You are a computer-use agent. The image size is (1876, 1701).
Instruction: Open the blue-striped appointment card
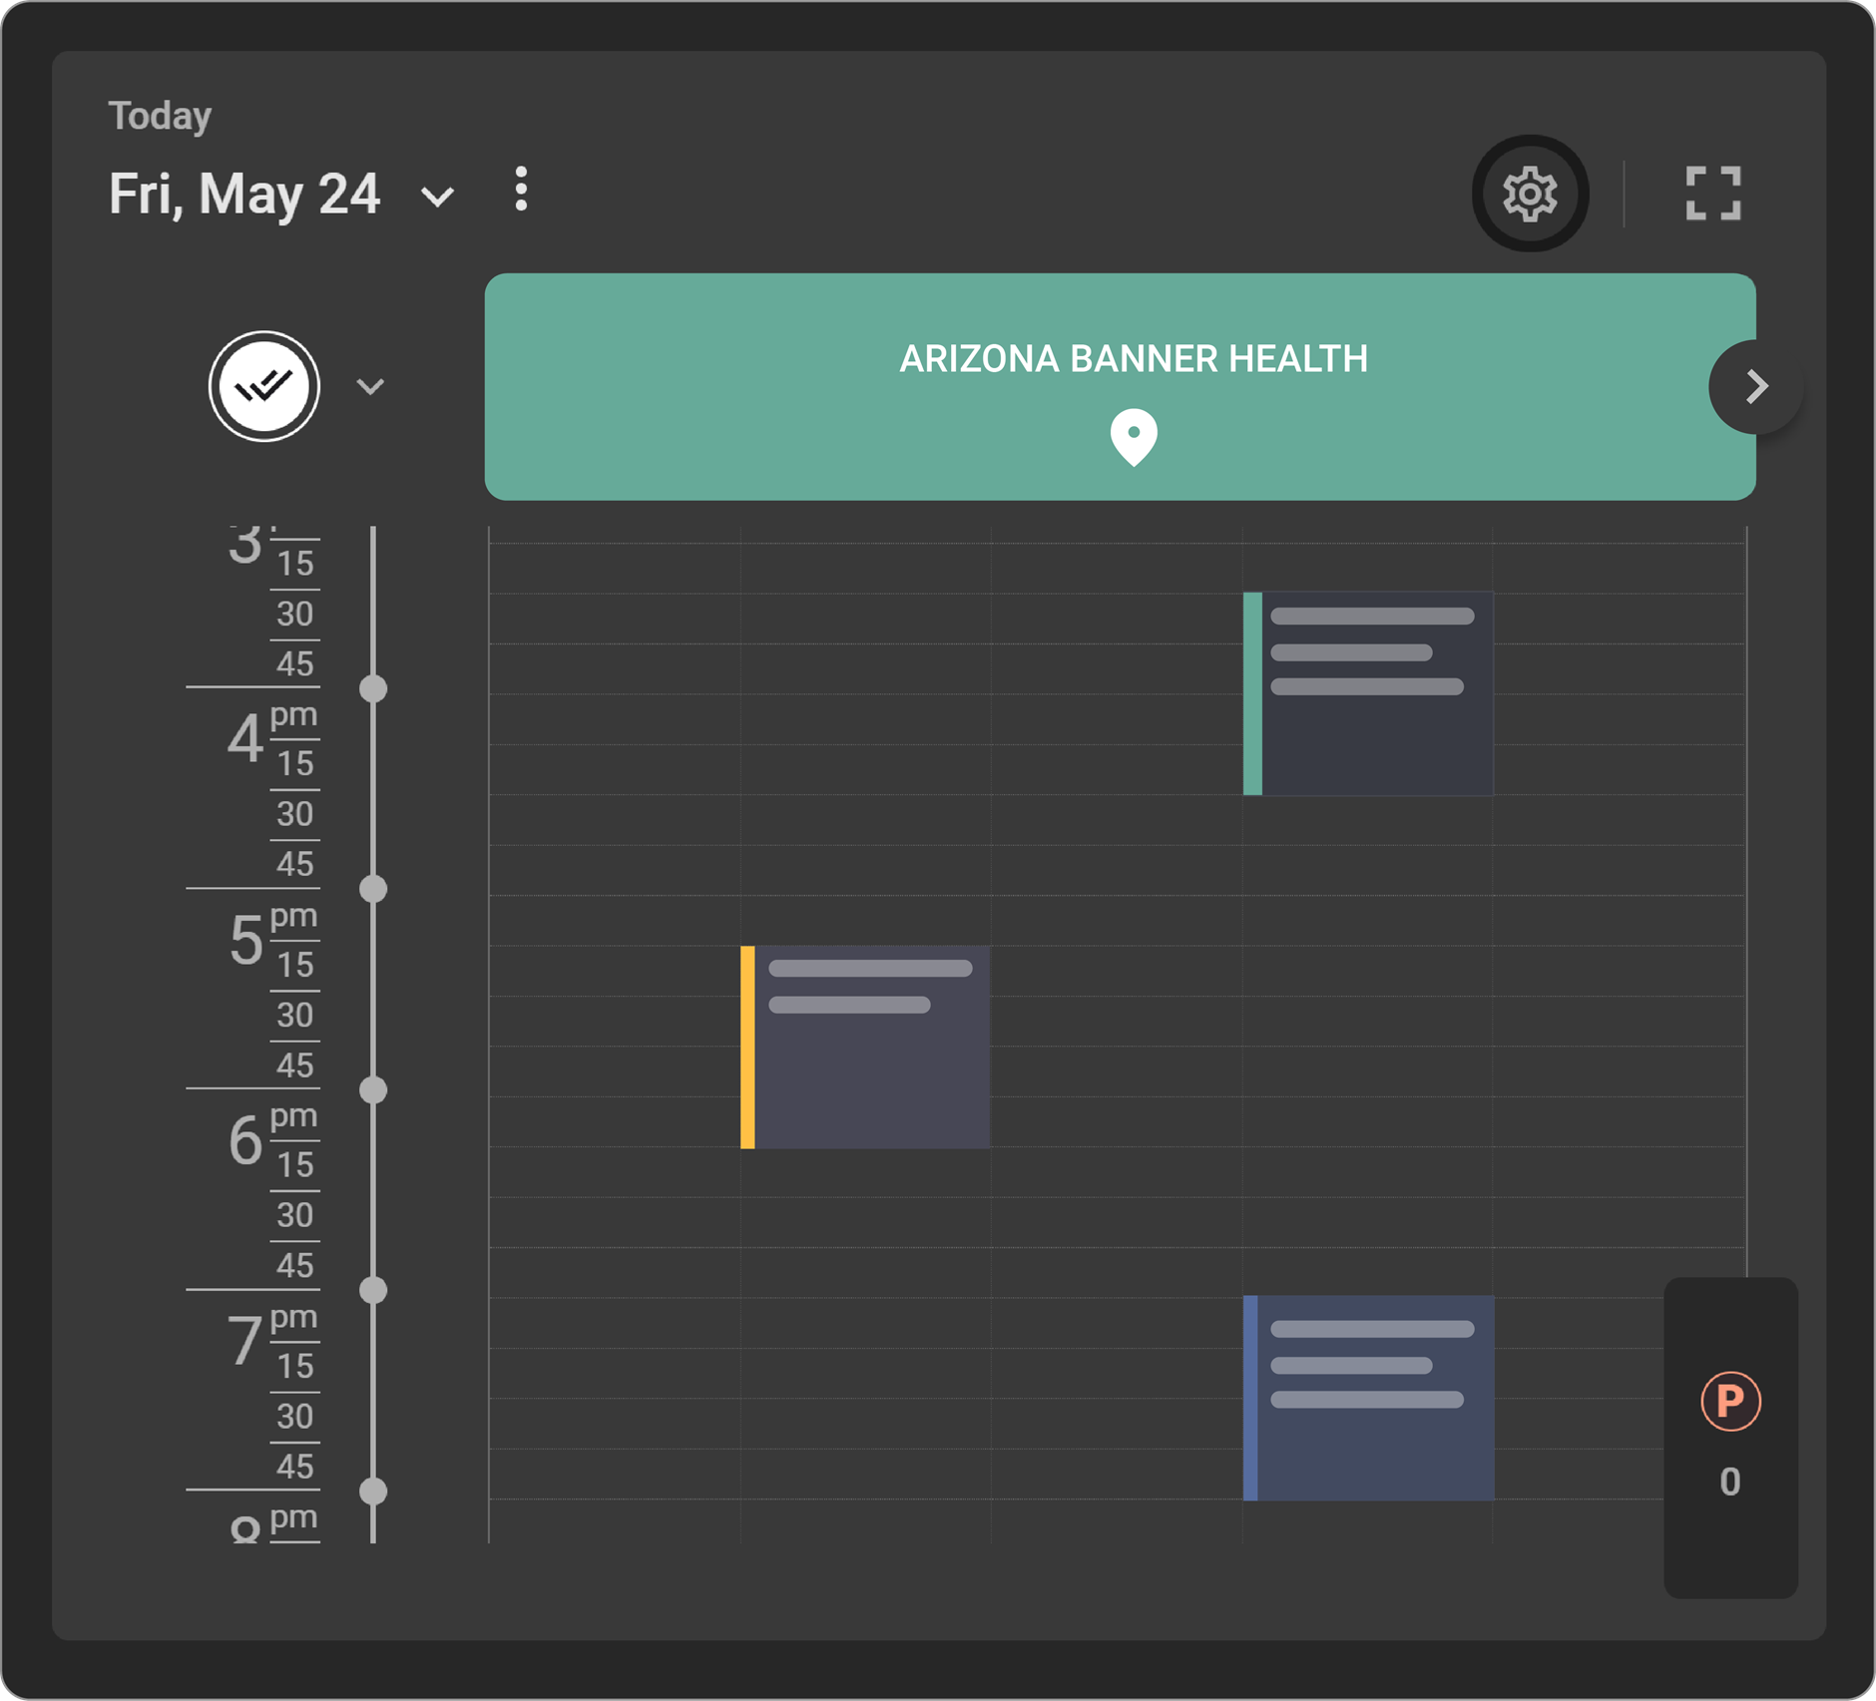click(1368, 1398)
